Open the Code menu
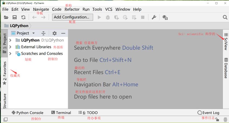The image size is (229, 123). 57,9
